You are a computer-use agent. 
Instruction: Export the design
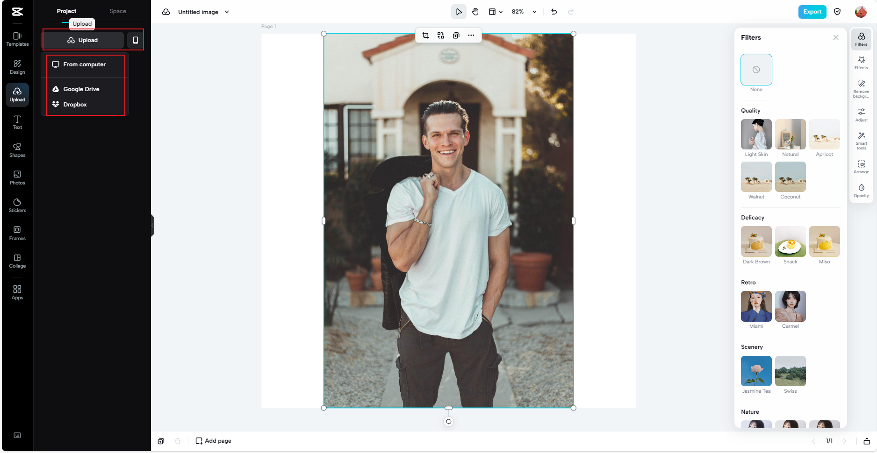point(812,12)
